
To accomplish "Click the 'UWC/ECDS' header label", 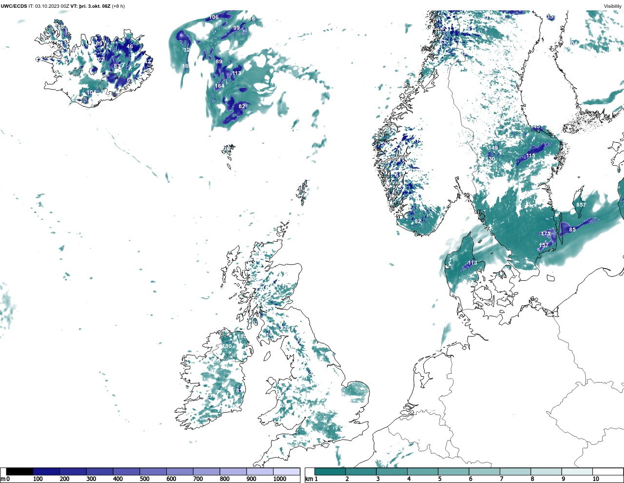I will [14, 6].
